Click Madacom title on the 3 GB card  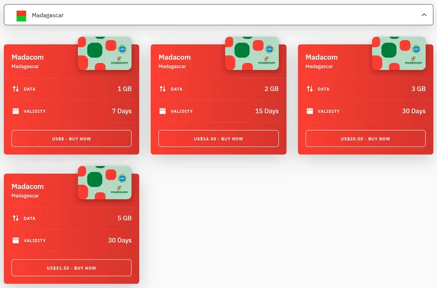click(x=322, y=57)
